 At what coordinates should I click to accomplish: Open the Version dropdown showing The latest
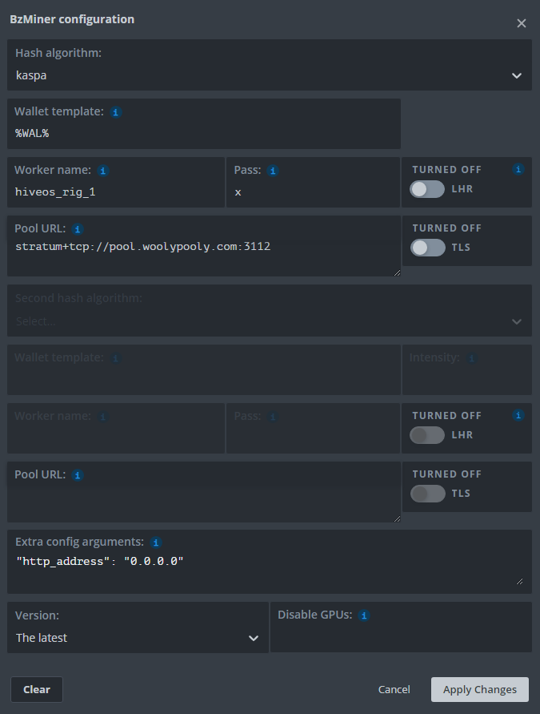(138, 638)
